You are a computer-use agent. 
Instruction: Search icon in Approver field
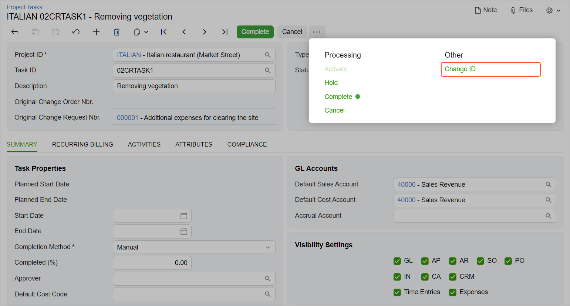click(x=268, y=279)
